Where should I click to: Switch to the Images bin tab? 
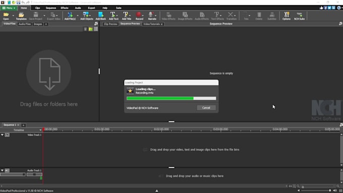(x=38, y=24)
